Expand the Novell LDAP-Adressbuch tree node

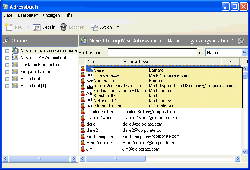7,58
